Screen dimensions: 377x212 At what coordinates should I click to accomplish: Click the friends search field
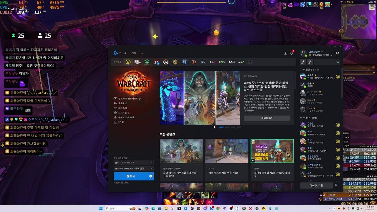327,62
